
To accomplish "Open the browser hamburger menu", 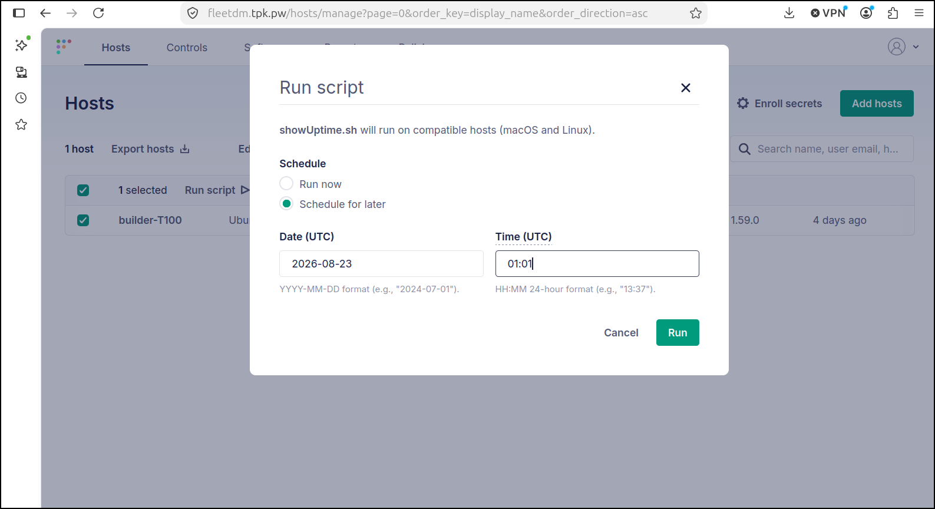I will [919, 13].
